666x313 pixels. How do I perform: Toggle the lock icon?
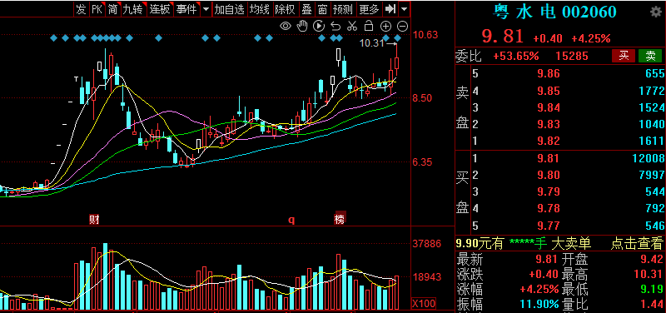[368, 27]
